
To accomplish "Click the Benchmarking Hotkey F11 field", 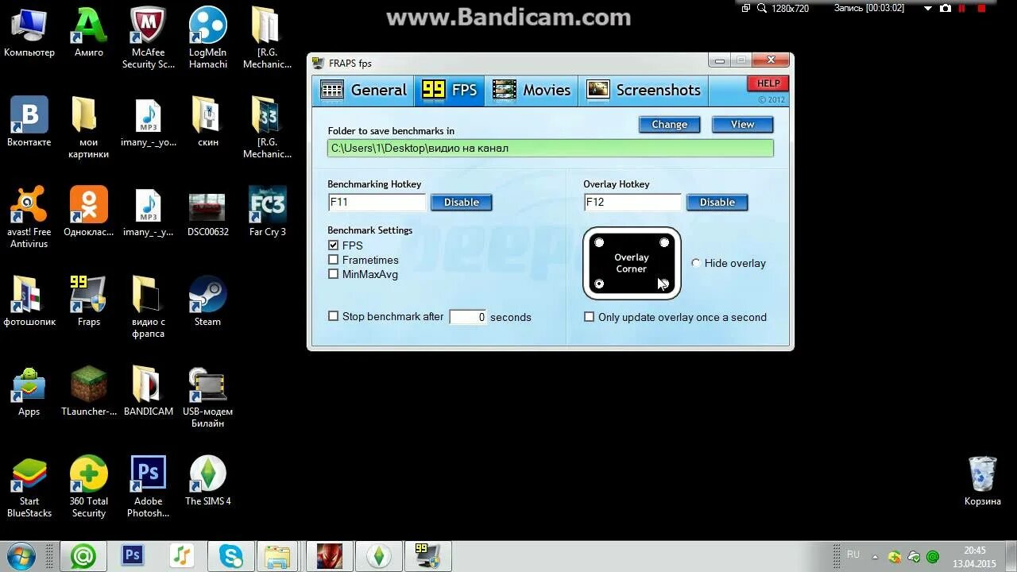I will click(377, 203).
